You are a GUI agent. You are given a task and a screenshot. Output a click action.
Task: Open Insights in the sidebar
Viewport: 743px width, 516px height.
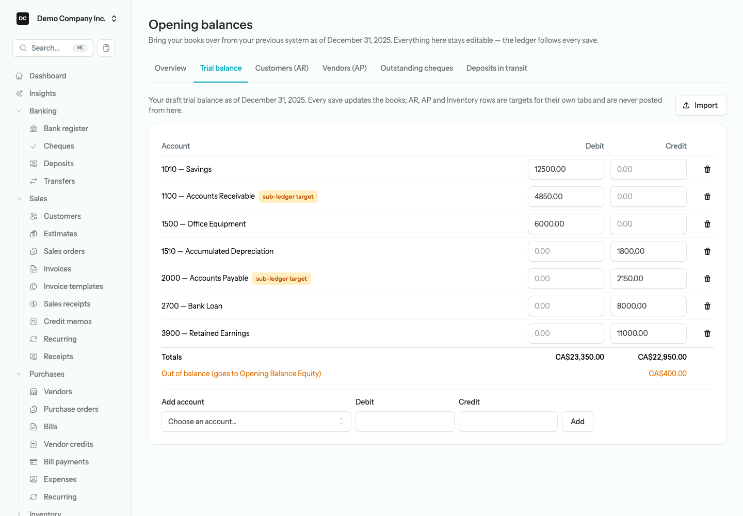tap(42, 93)
